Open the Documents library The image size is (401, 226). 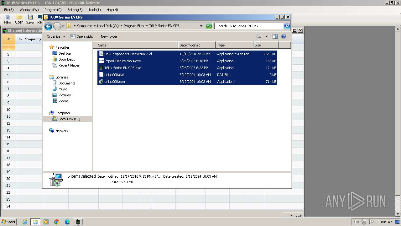point(67,83)
